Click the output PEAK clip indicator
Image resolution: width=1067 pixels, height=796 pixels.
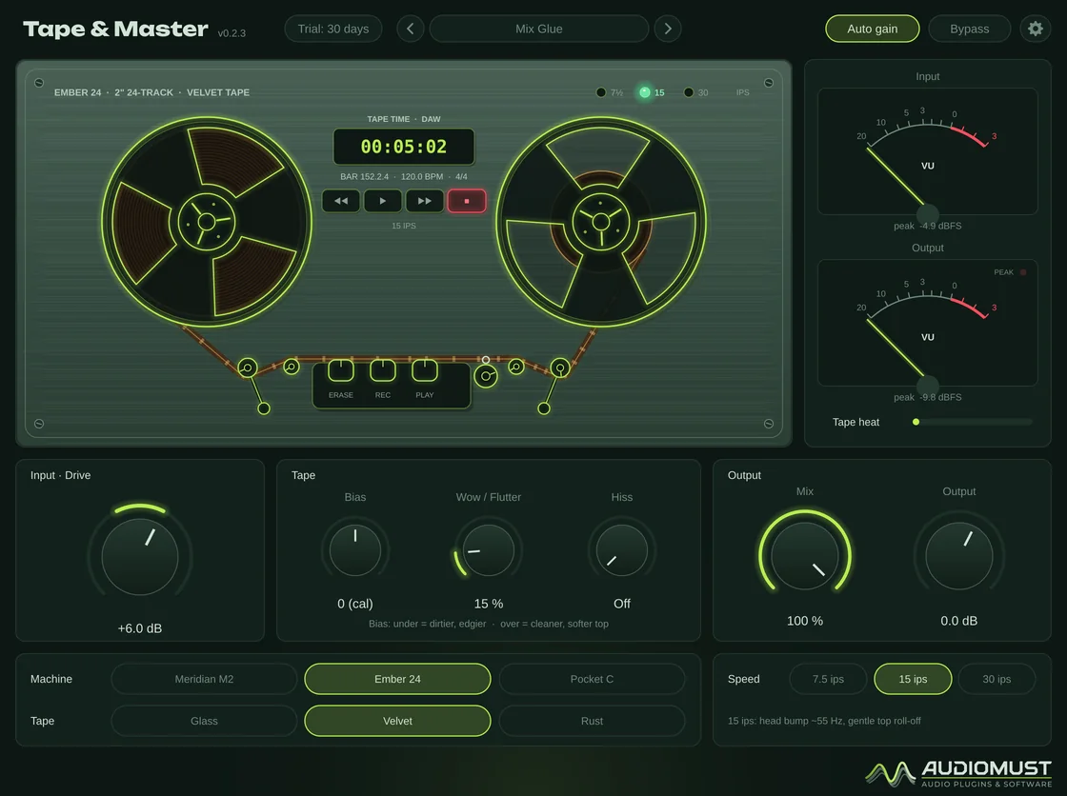pyautogui.click(x=1023, y=272)
